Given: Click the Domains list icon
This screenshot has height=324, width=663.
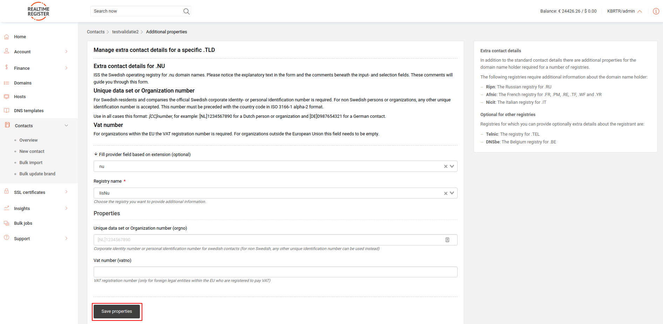Looking at the screenshot, I should point(6,83).
